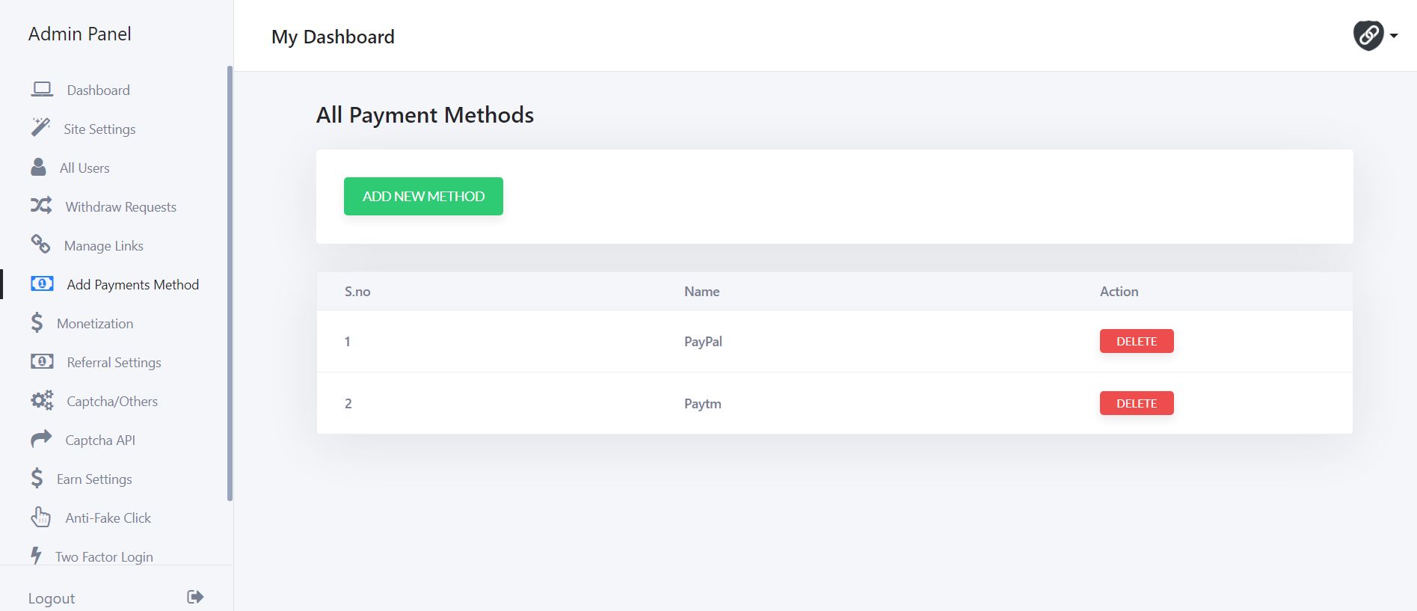Click the blue banknote Add Payments Method icon
The height and width of the screenshot is (611, 1417).
point(42,283)
